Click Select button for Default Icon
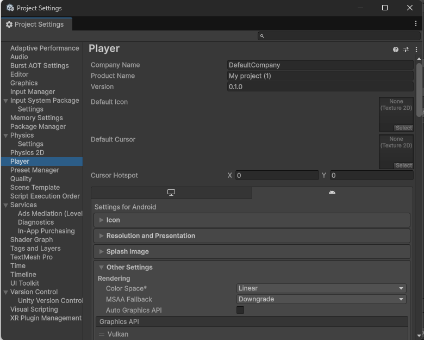 (x=403, y=128)
